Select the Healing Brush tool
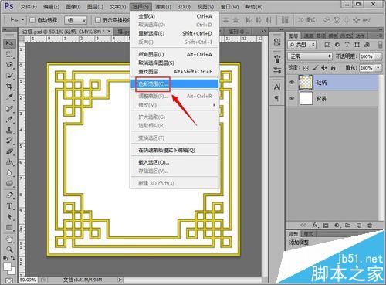The width and height of the screenshot is (386, 285). click(9, 109)
